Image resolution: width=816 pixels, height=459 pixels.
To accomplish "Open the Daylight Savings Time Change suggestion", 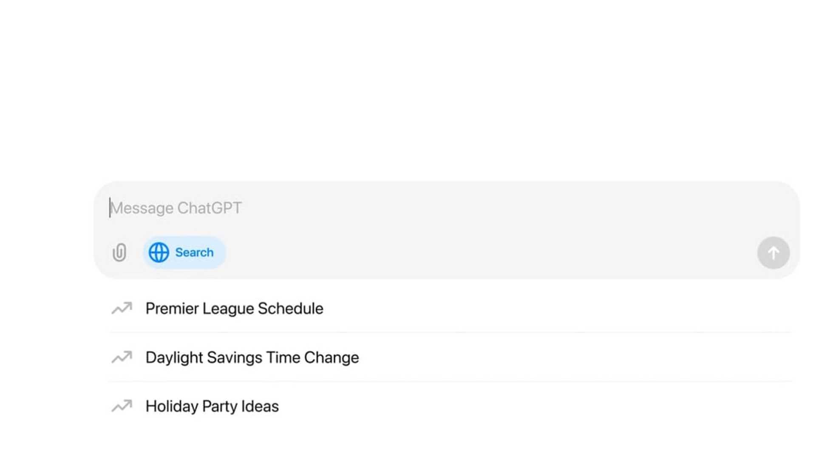I will 252,357.
